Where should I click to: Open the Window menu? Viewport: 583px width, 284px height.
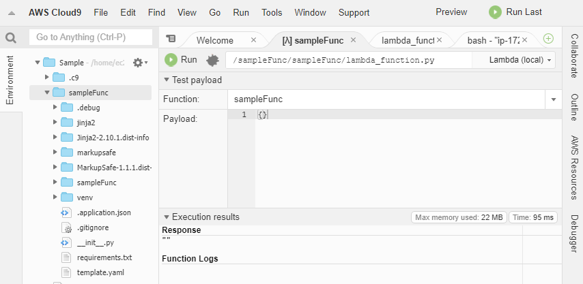coord(311,13)
